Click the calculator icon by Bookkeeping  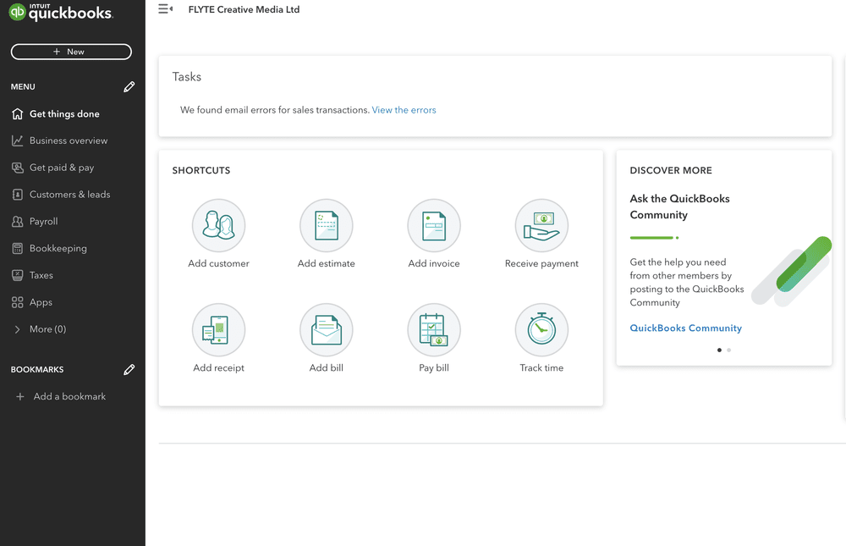pos(17,248)
